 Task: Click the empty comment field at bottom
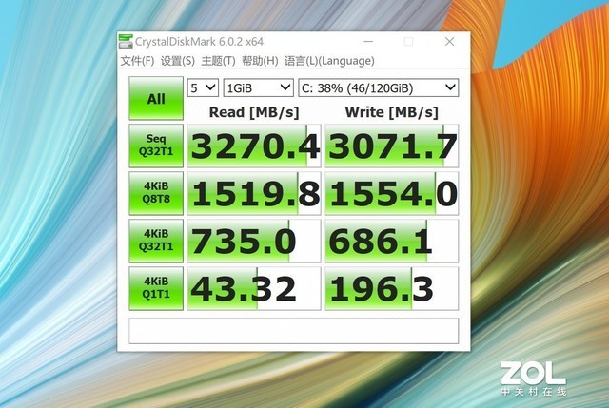tap(294, 331)
